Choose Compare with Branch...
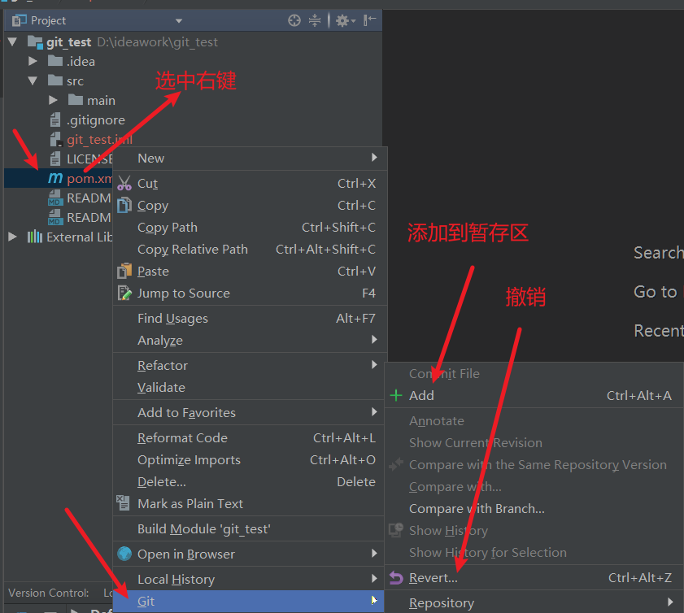The image size is (684, 613). coord(534,508)
